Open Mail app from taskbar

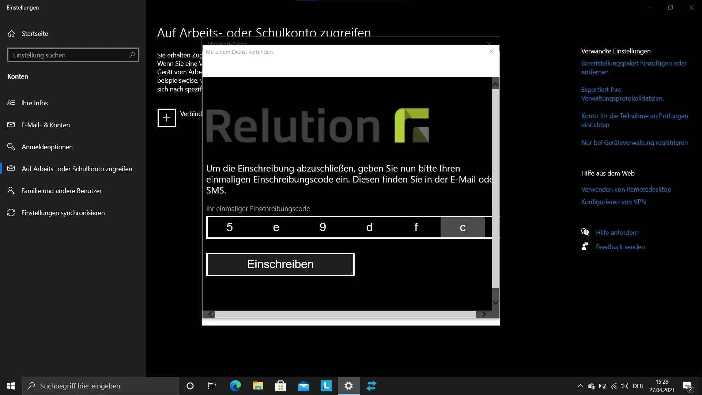(x=303, y=386)
